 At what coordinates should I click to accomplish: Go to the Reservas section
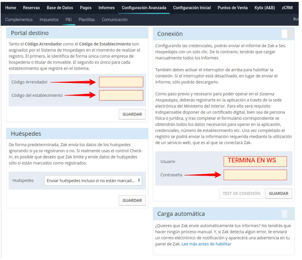click(x=31, y=8)
